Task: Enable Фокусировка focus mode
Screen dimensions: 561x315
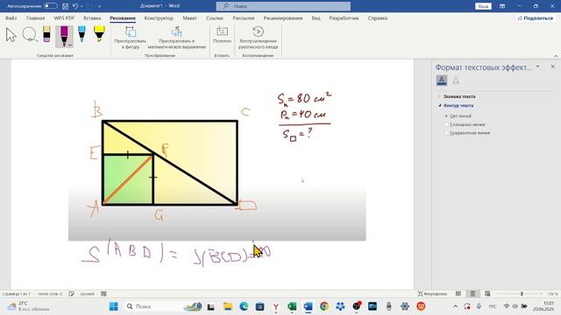Action: (432, 294)
